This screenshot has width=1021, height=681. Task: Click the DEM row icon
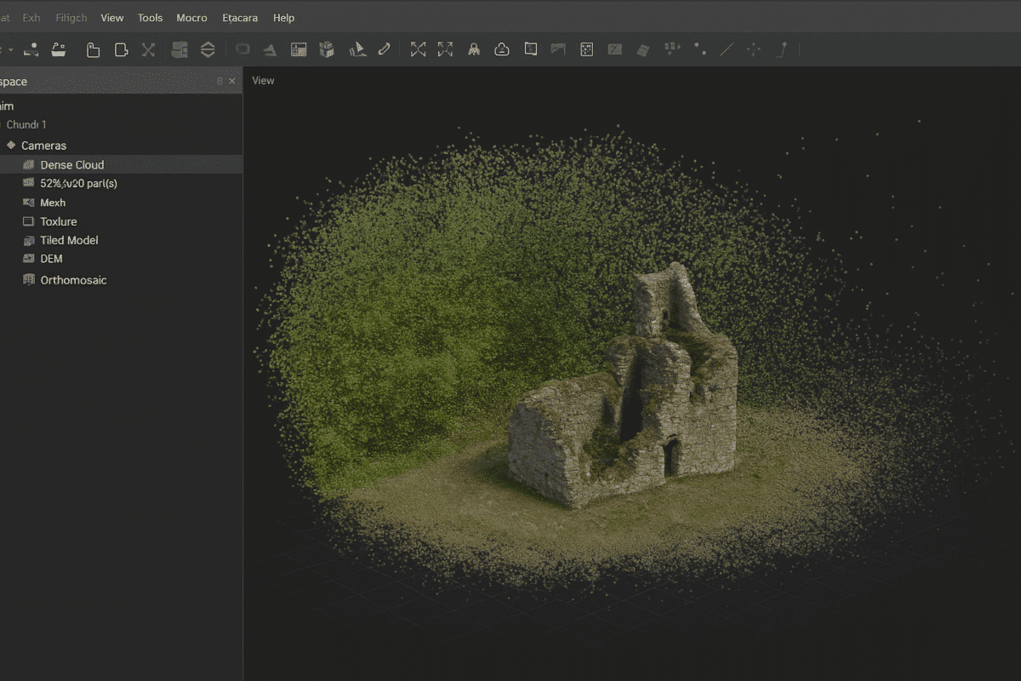pos(29,259)
